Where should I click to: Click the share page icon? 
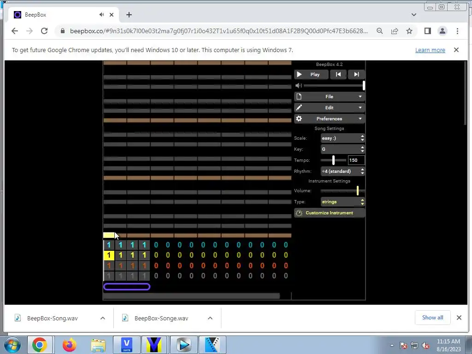coord(395,31)
